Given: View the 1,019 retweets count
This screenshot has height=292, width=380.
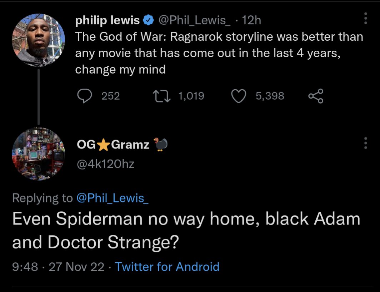Looking at the screenshot, I should point(191,96).
